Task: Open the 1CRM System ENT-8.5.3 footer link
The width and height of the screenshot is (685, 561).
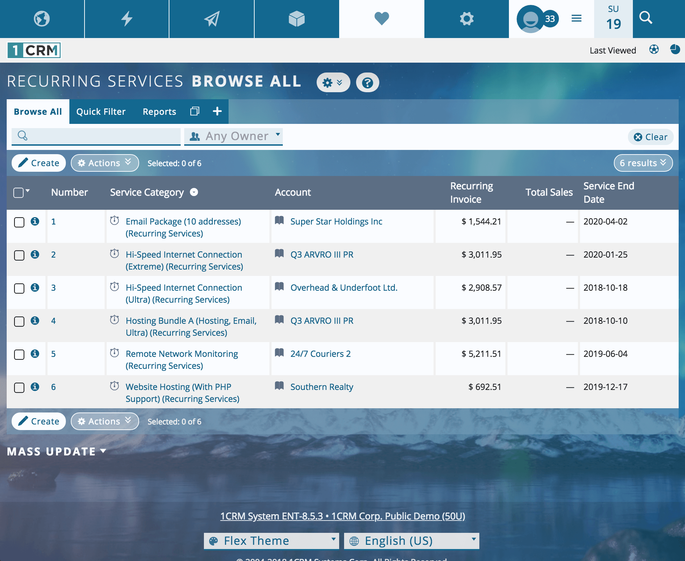Action: click(343, 516)
